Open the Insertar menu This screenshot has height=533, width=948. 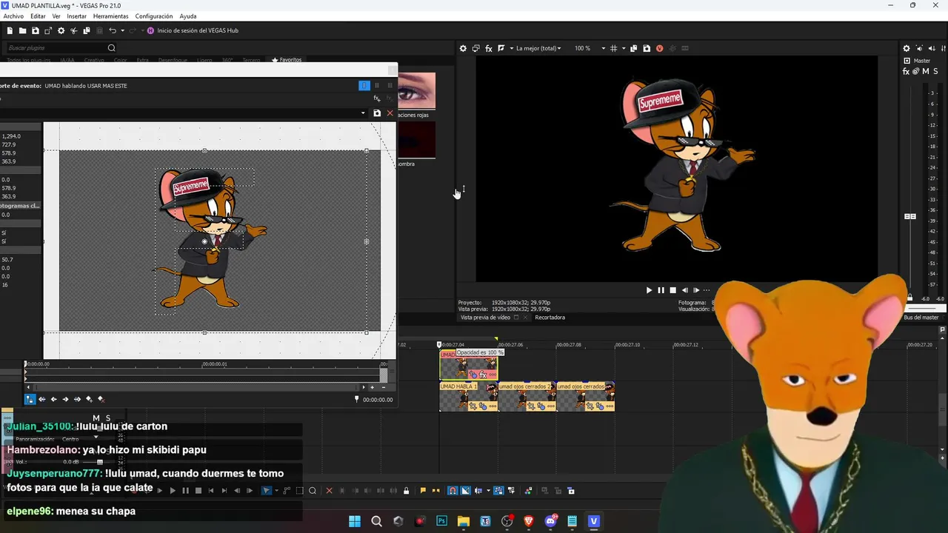pyautogui.click(x=76, y=16)
